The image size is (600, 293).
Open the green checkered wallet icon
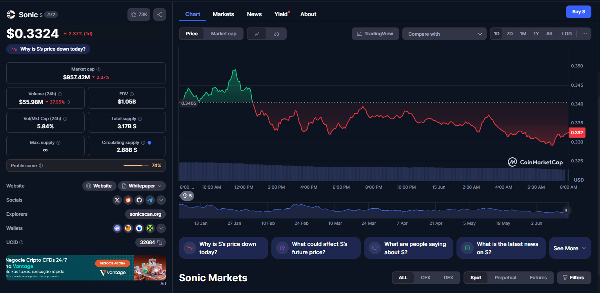(150, 228)
